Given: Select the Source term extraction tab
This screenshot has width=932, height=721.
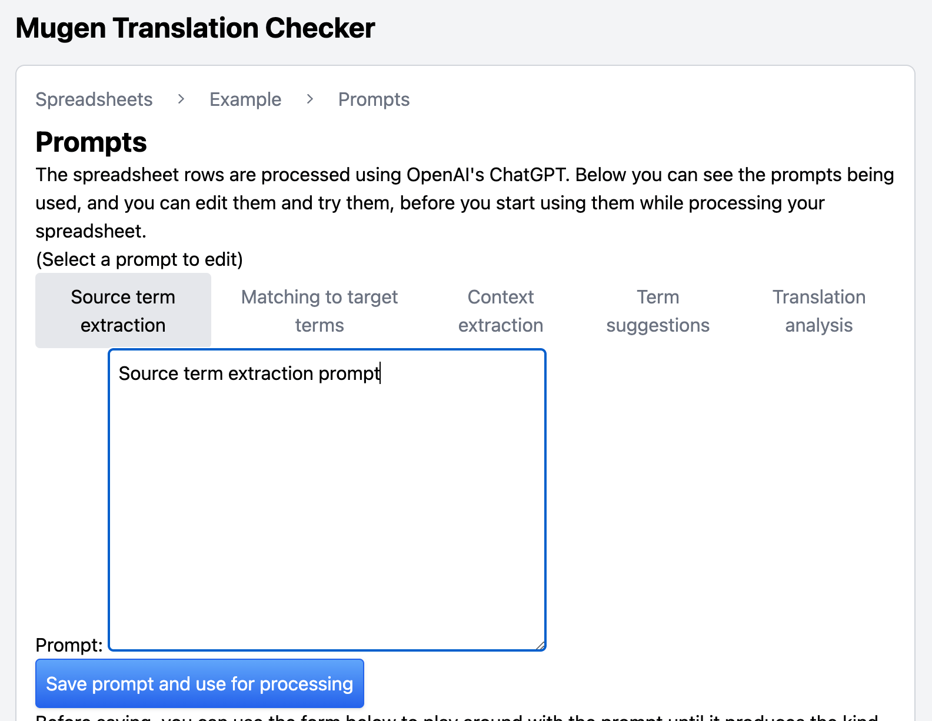Looking at the screenshot, I should (123, 311).
